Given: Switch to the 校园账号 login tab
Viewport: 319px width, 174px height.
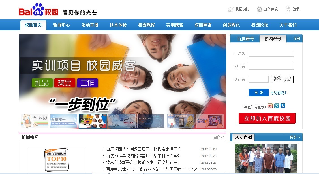Looking at the screenshot, I should [x=273, y=39].
